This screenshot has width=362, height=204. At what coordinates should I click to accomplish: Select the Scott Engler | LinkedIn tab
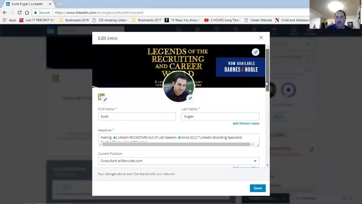pos(27,4)
